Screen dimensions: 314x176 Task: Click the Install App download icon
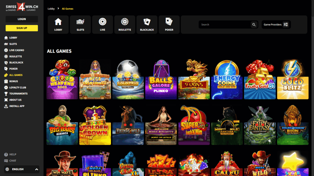coord(6,106)
